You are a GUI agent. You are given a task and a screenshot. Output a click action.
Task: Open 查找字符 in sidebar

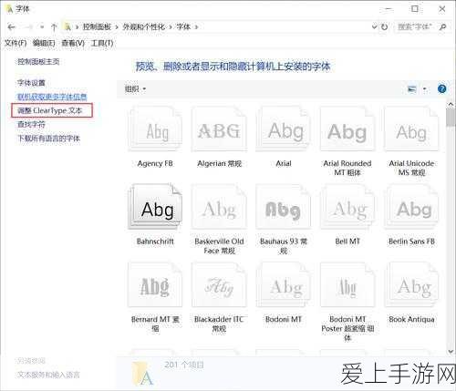pyautogui.click(x=31, y=124)
